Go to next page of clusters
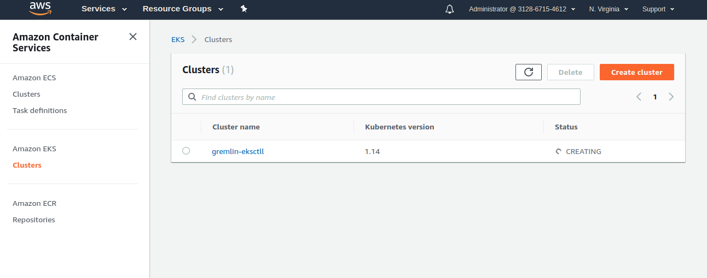Viewport: 707px width, 278px height. [671, 97]
